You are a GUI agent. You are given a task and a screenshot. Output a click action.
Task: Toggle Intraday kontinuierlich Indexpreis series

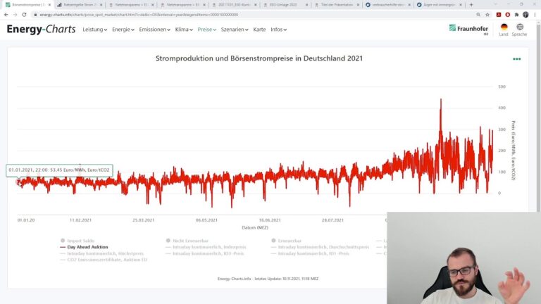point(206,247)
